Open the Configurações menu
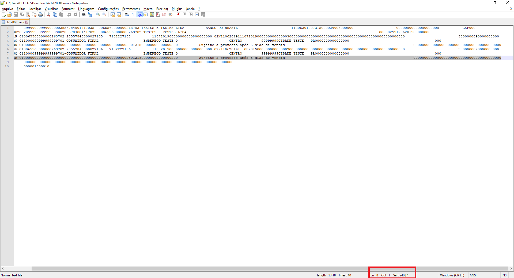Screen dimensions: 514x278 click(108, 9)
